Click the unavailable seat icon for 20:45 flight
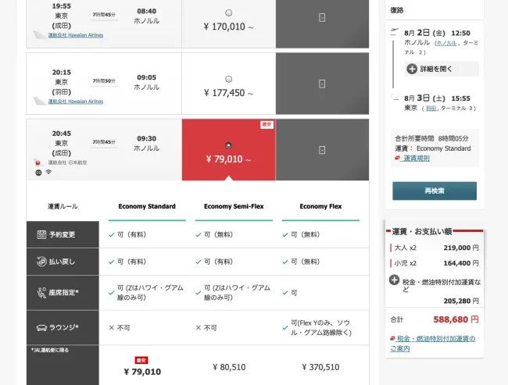Screen dimensions: 508x385 click(322, 149)
